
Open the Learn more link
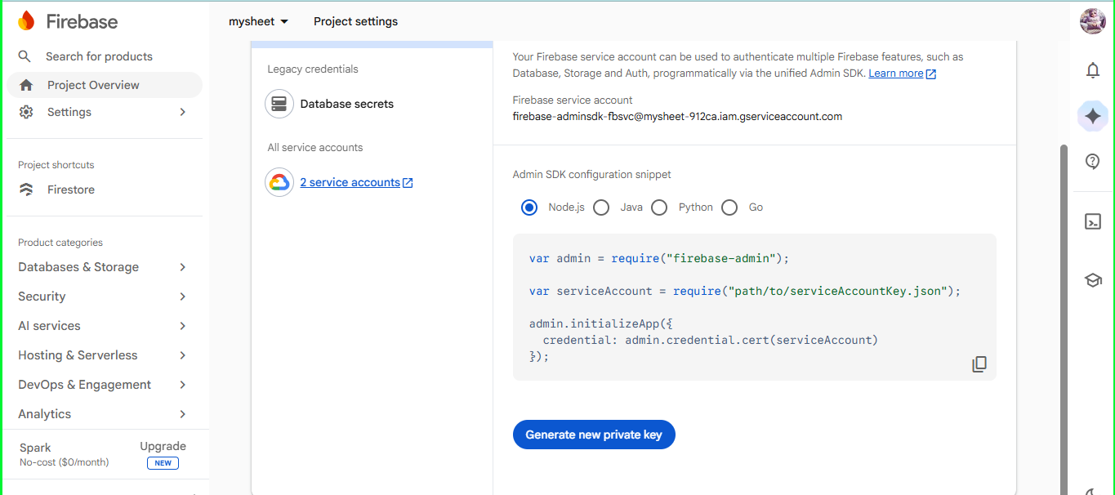(x=896, y=74)
